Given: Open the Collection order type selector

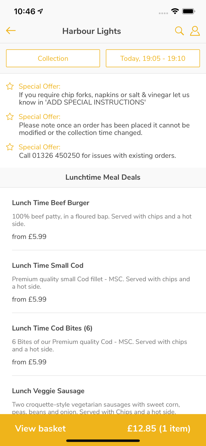Looking at the screenshot, I should coord(53,58).
